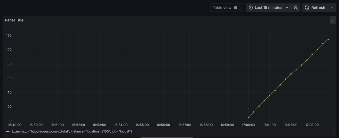Click the Table view label text

(222, 8)
